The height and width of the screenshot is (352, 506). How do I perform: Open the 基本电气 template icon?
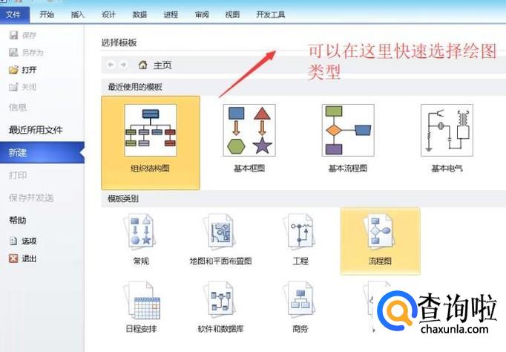pyautogui.click(x=447, y=130)
